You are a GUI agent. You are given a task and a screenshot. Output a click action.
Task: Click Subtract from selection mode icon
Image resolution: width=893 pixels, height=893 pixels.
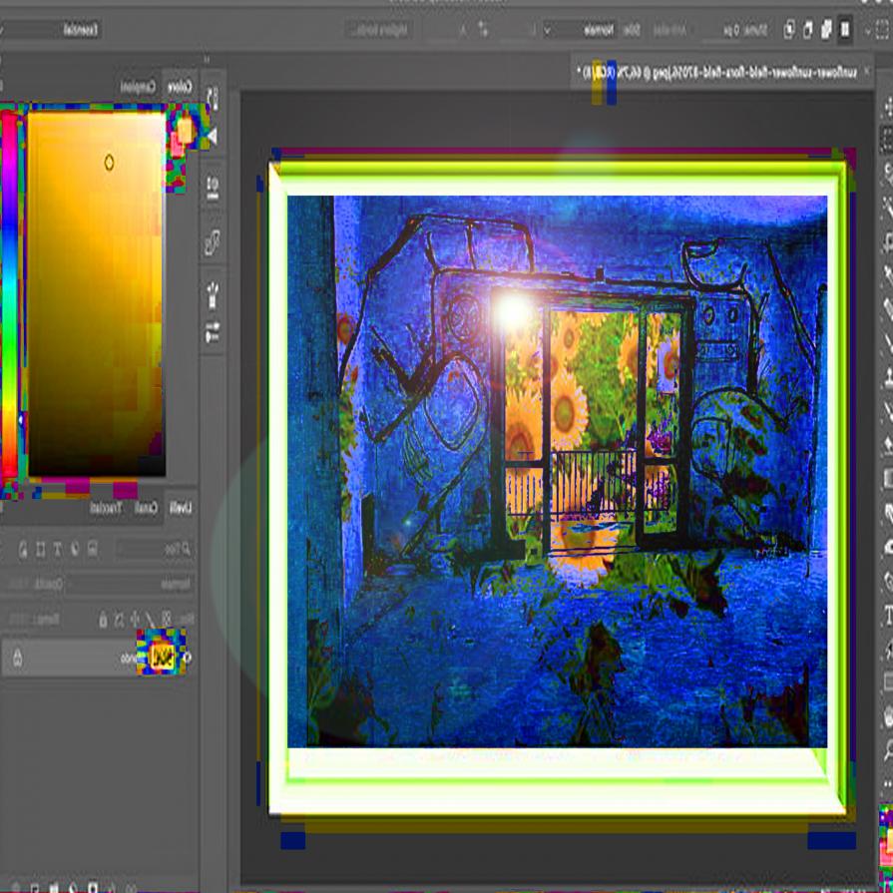tap(807, 30)
